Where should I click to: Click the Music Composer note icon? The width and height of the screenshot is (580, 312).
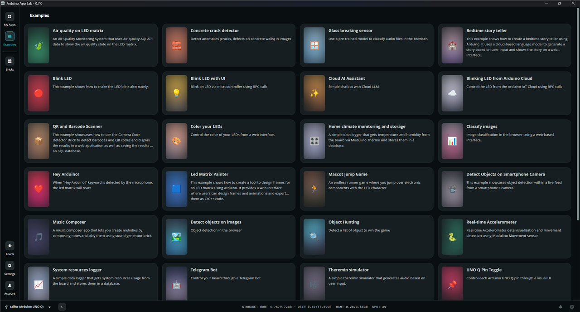[x=39, y=237]
